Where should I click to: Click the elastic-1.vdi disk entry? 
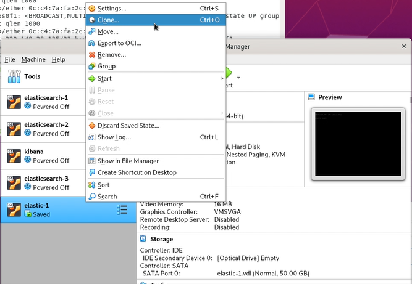pyautogui.click(x=263, y=274)
